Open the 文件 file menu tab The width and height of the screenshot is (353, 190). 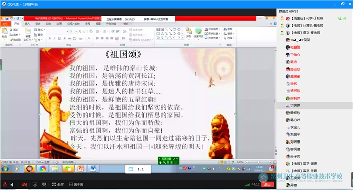coord(5,23)
